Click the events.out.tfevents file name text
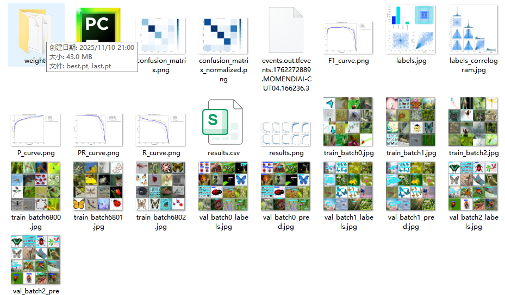 click(286, 74)
